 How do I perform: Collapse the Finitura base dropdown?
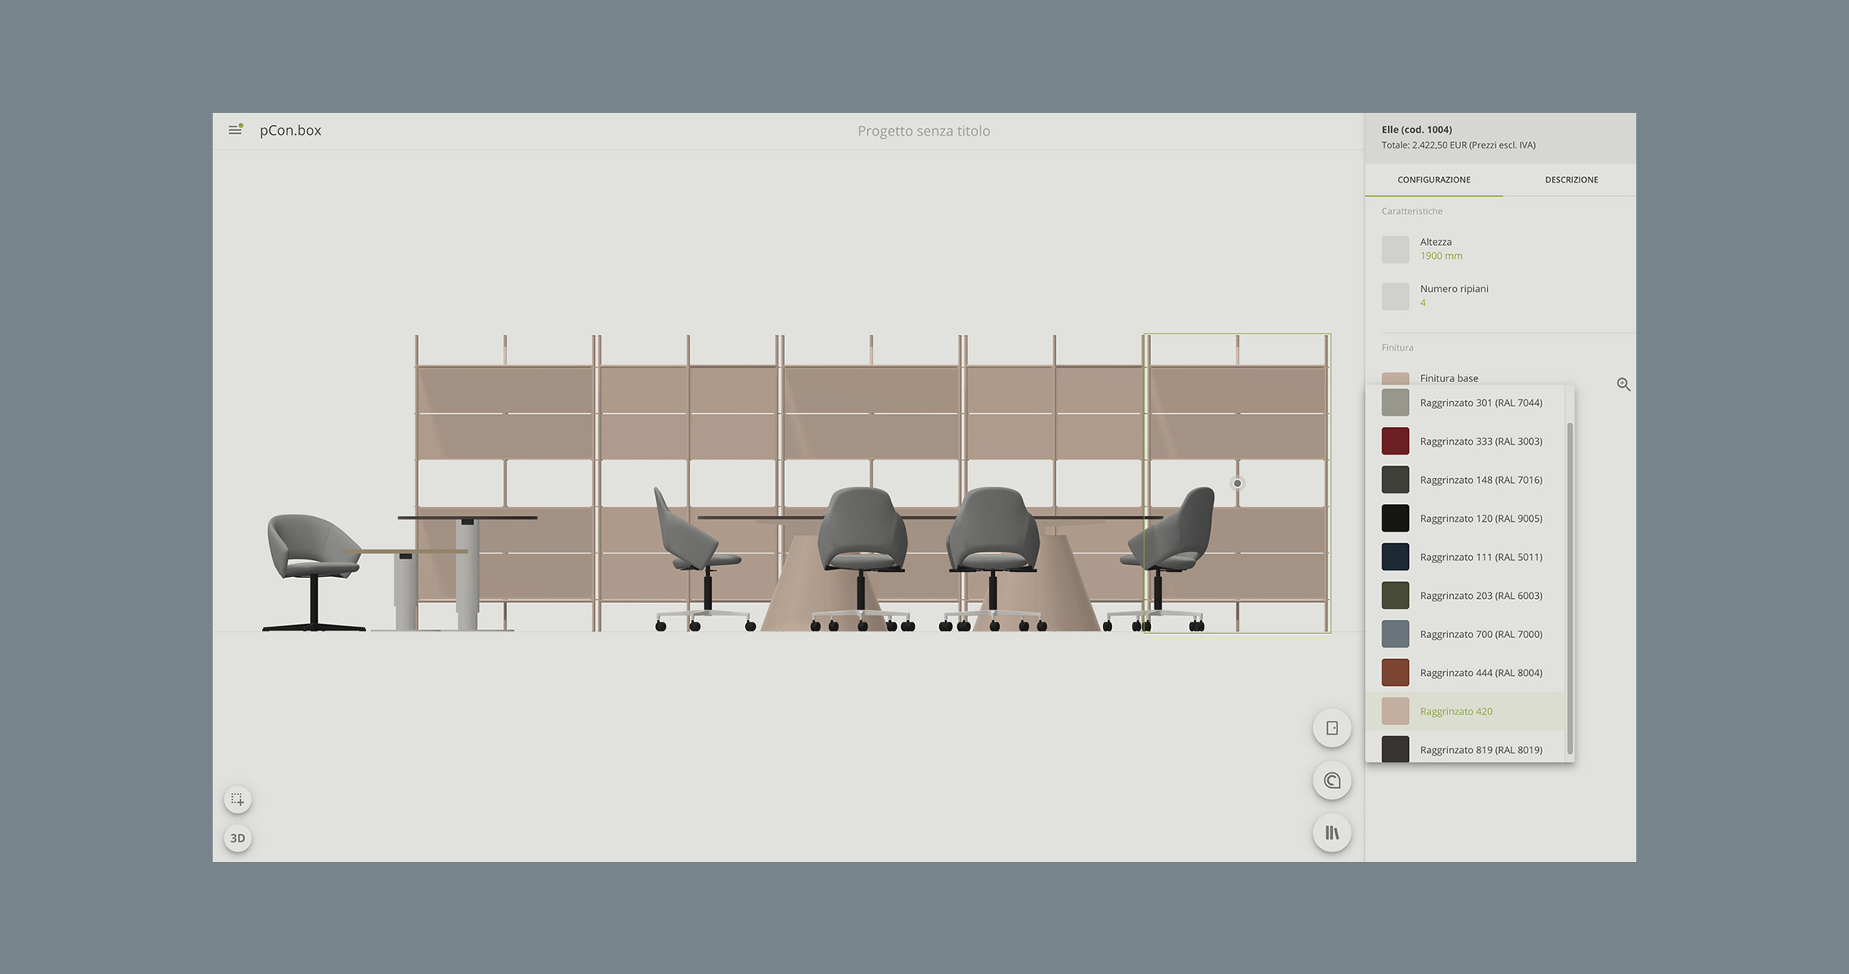coord(1449,377)
